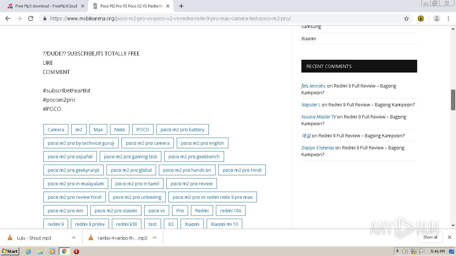Screen dimensions: 456x256
Task: Open the fets lennahc commenter link
Action: pyautogui.click(x=313, y=86)
